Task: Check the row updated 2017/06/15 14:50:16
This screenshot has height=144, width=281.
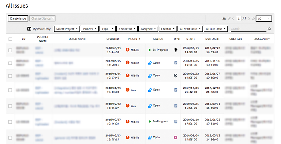Action: [x=10, y=63]
